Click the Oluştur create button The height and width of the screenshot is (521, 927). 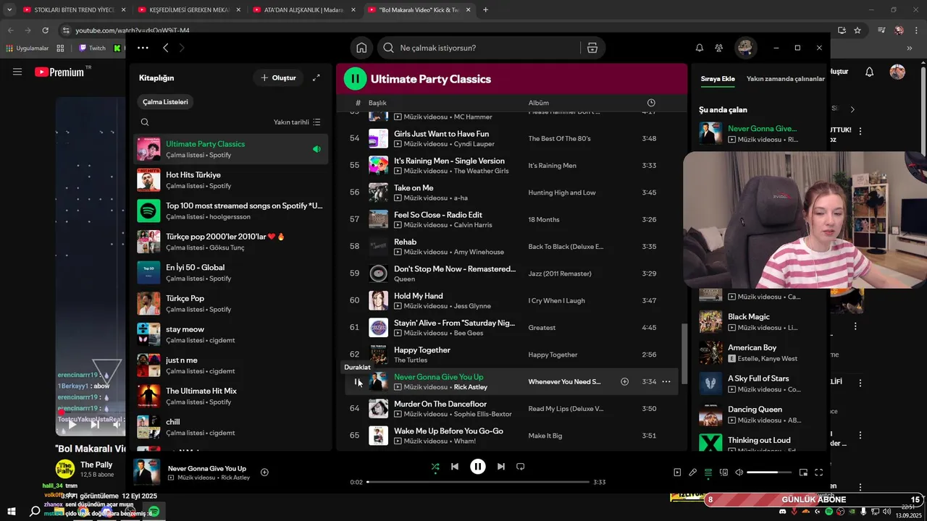[x=278, y=77]
